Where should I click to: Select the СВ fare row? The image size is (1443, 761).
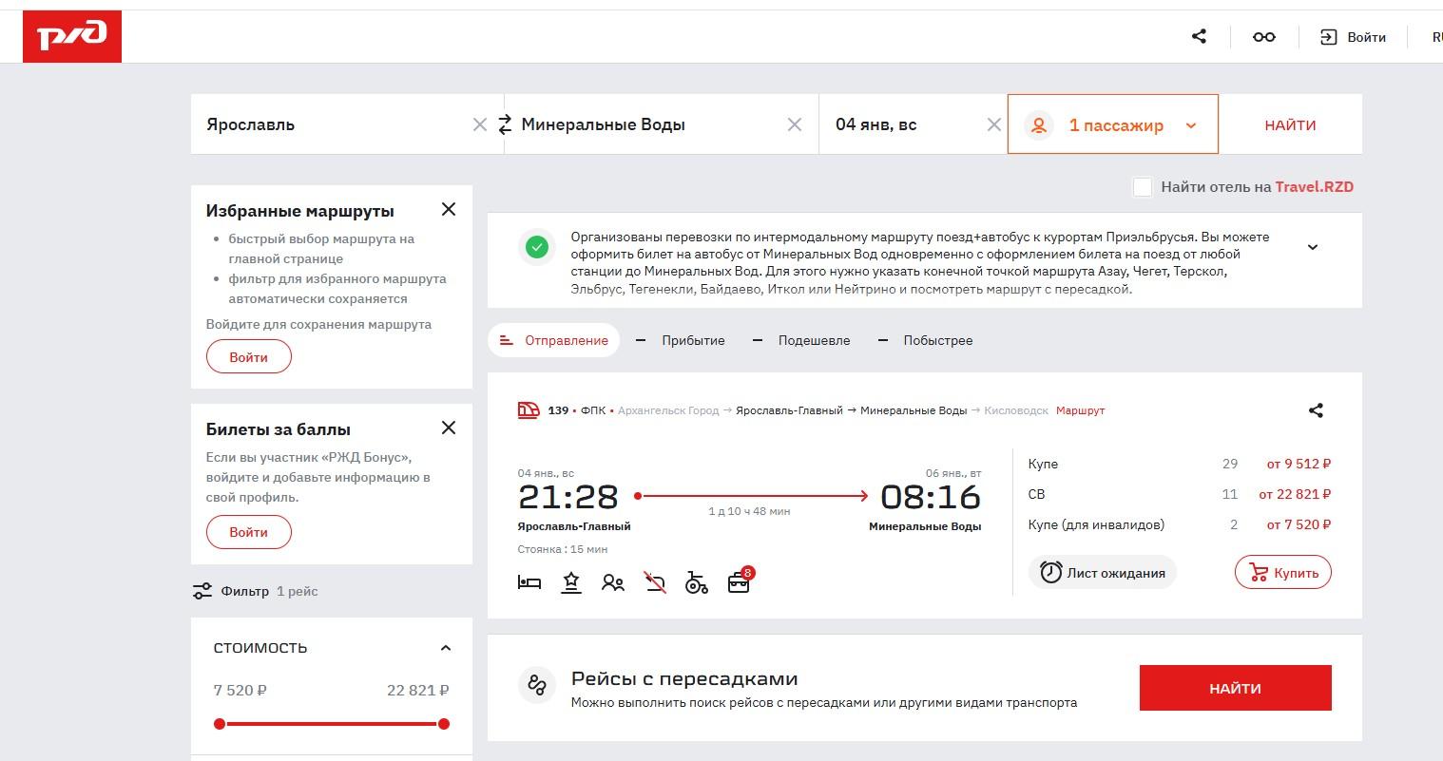pyautogui.click(x=1180, y=494)
